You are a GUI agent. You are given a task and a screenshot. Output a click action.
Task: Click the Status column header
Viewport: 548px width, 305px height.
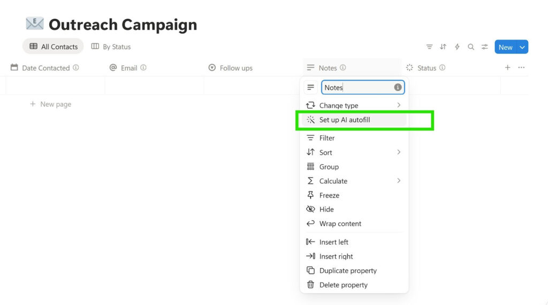point(425,68)
